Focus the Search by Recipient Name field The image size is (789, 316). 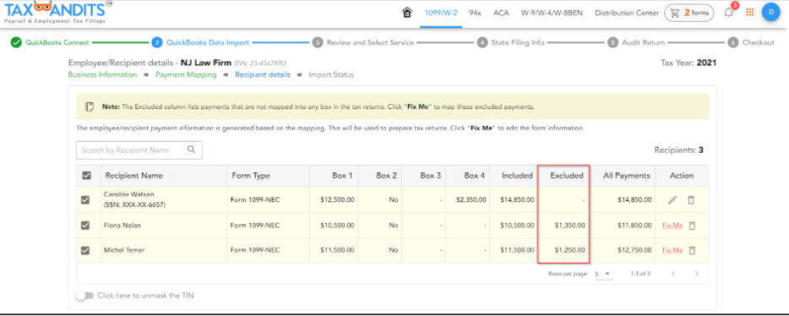point(139,150)
